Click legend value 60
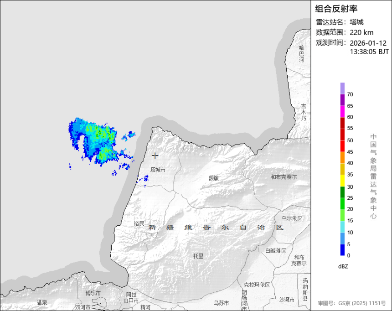 pyautogui.click(x=350, y=117)
